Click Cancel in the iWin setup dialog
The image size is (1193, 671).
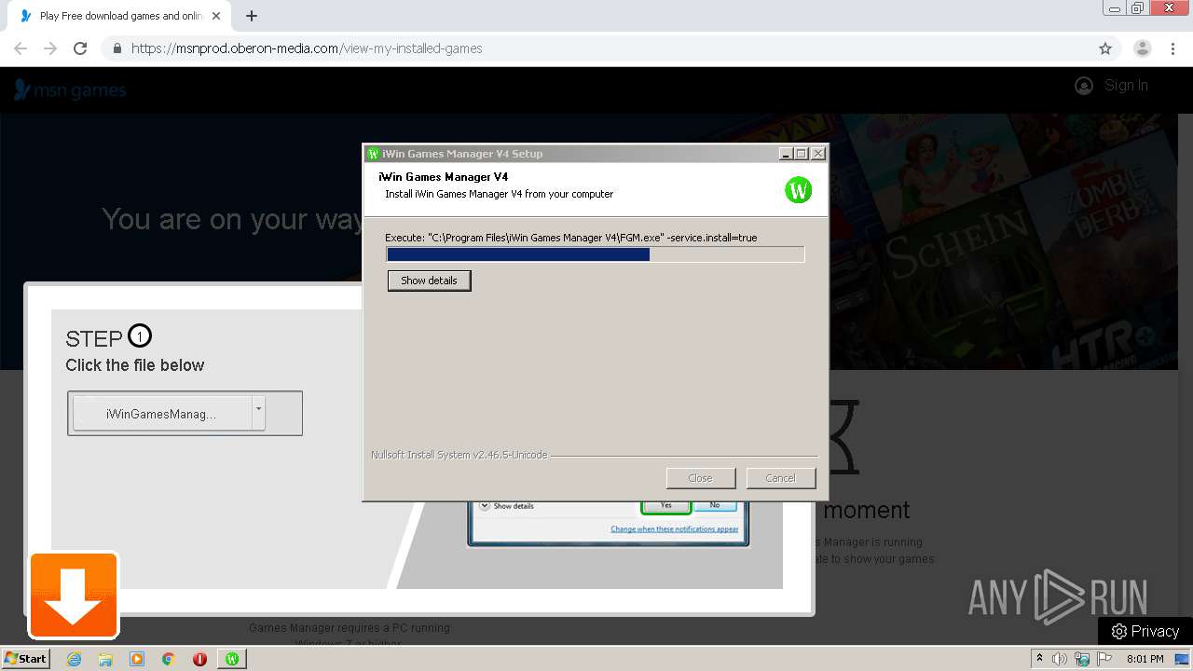780,478
